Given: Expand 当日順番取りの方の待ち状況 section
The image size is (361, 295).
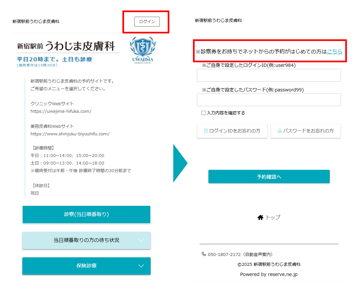Looking at the screenshot, I should click(x=86, y=240).
